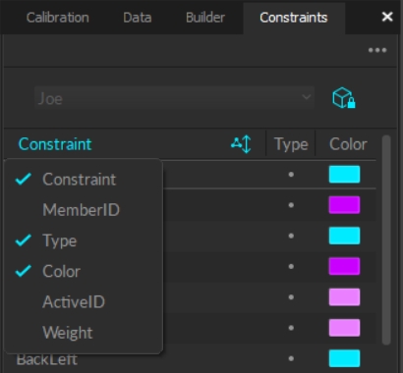Close the Constraints pane with the X
The height and width of the screenshot is (373, 403).
coord(387,17)
